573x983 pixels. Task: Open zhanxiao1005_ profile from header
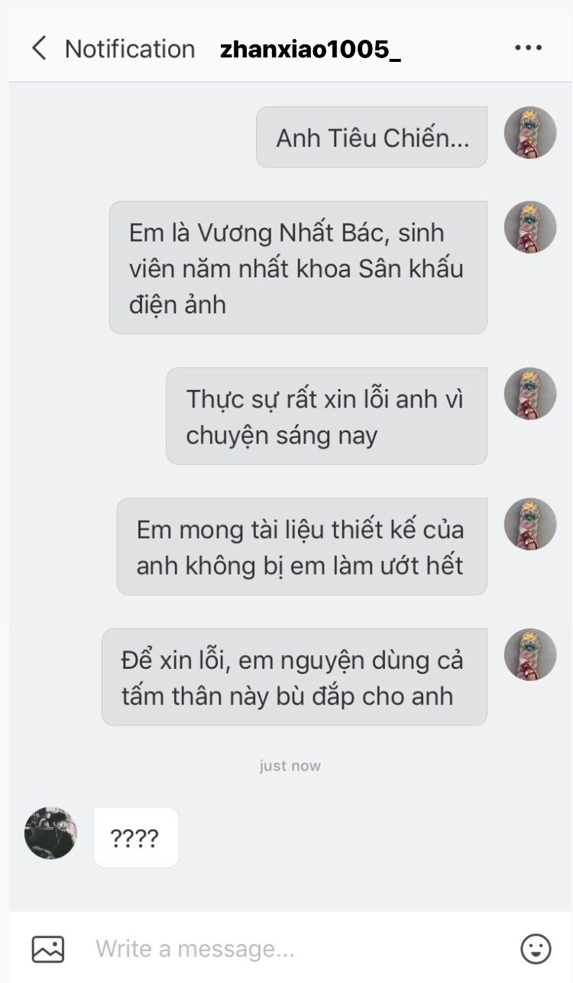point(310,50)
